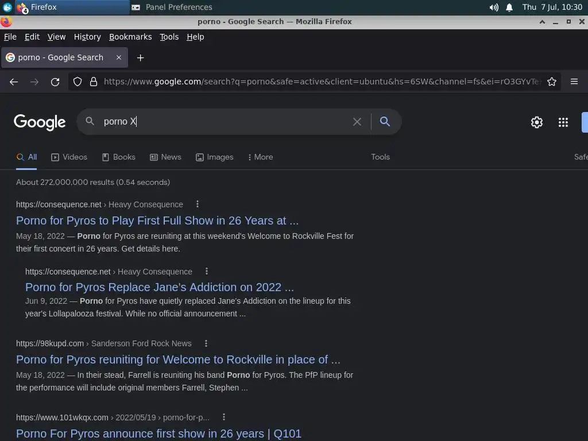588x441 pixels.
Task: Click the blue search magnifier button
Action: (385, 122)
